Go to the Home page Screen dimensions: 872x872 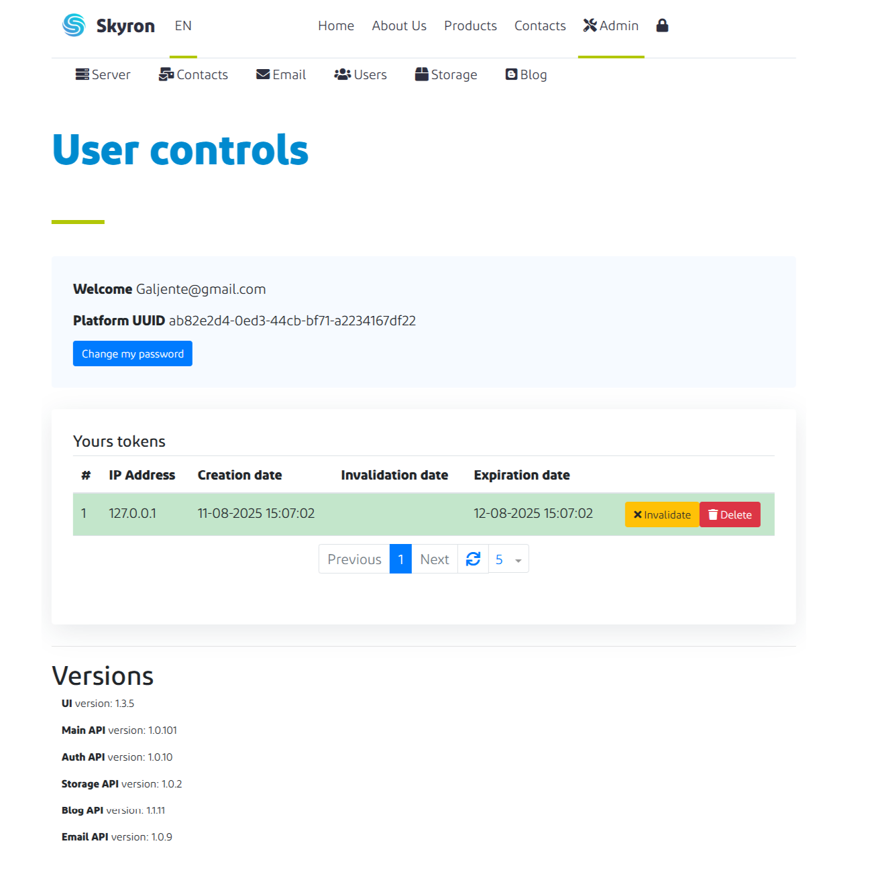[x=336, y=25]
